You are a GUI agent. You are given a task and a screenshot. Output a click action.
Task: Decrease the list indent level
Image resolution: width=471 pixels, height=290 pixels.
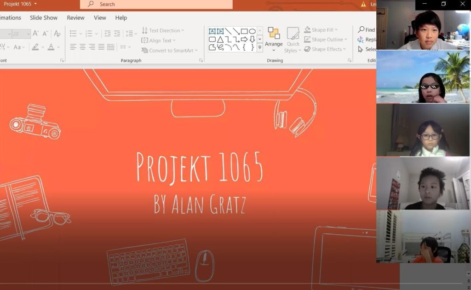(x=108, y=33)
